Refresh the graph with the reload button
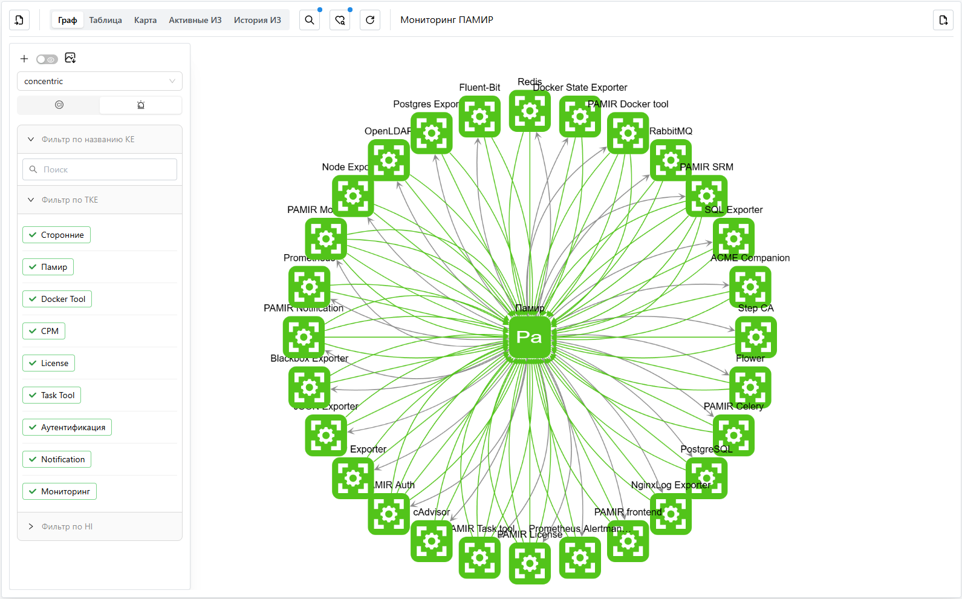The height and width of the screenshot is (599, 962). point(370,20)
